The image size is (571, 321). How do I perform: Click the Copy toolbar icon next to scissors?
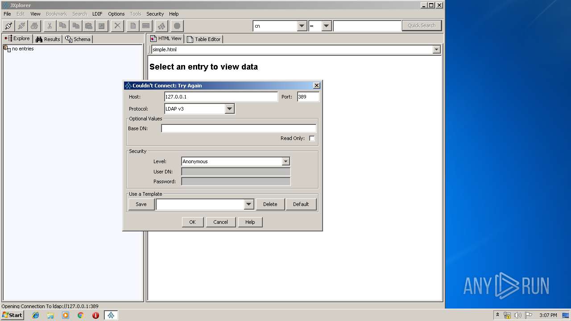point(62,26)
